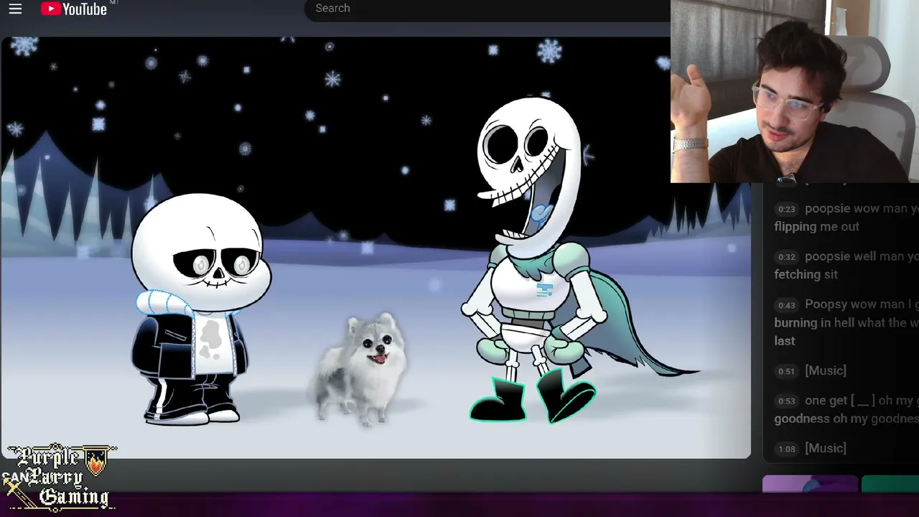Select transcript text "fetching sit"
This screenshot has height=517, width=919.
[806, 274]
